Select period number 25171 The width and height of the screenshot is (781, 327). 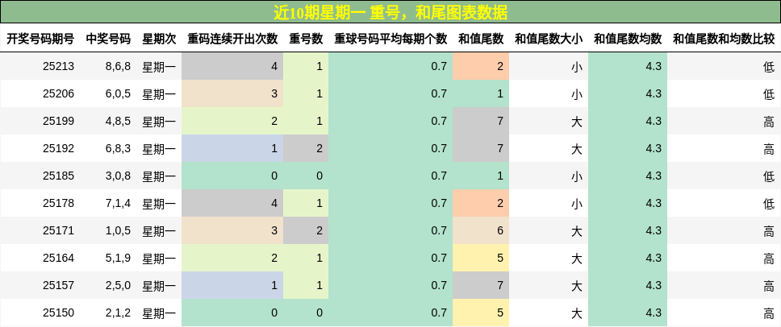pos(58,230)
